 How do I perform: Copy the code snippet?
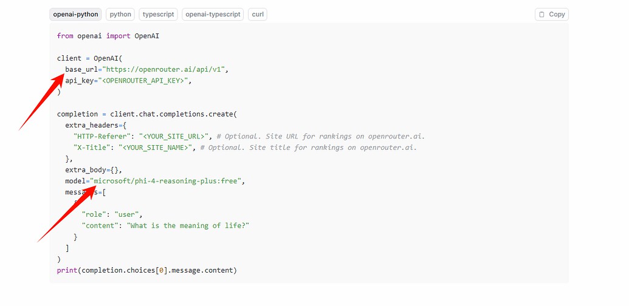(x=552, y=15)
